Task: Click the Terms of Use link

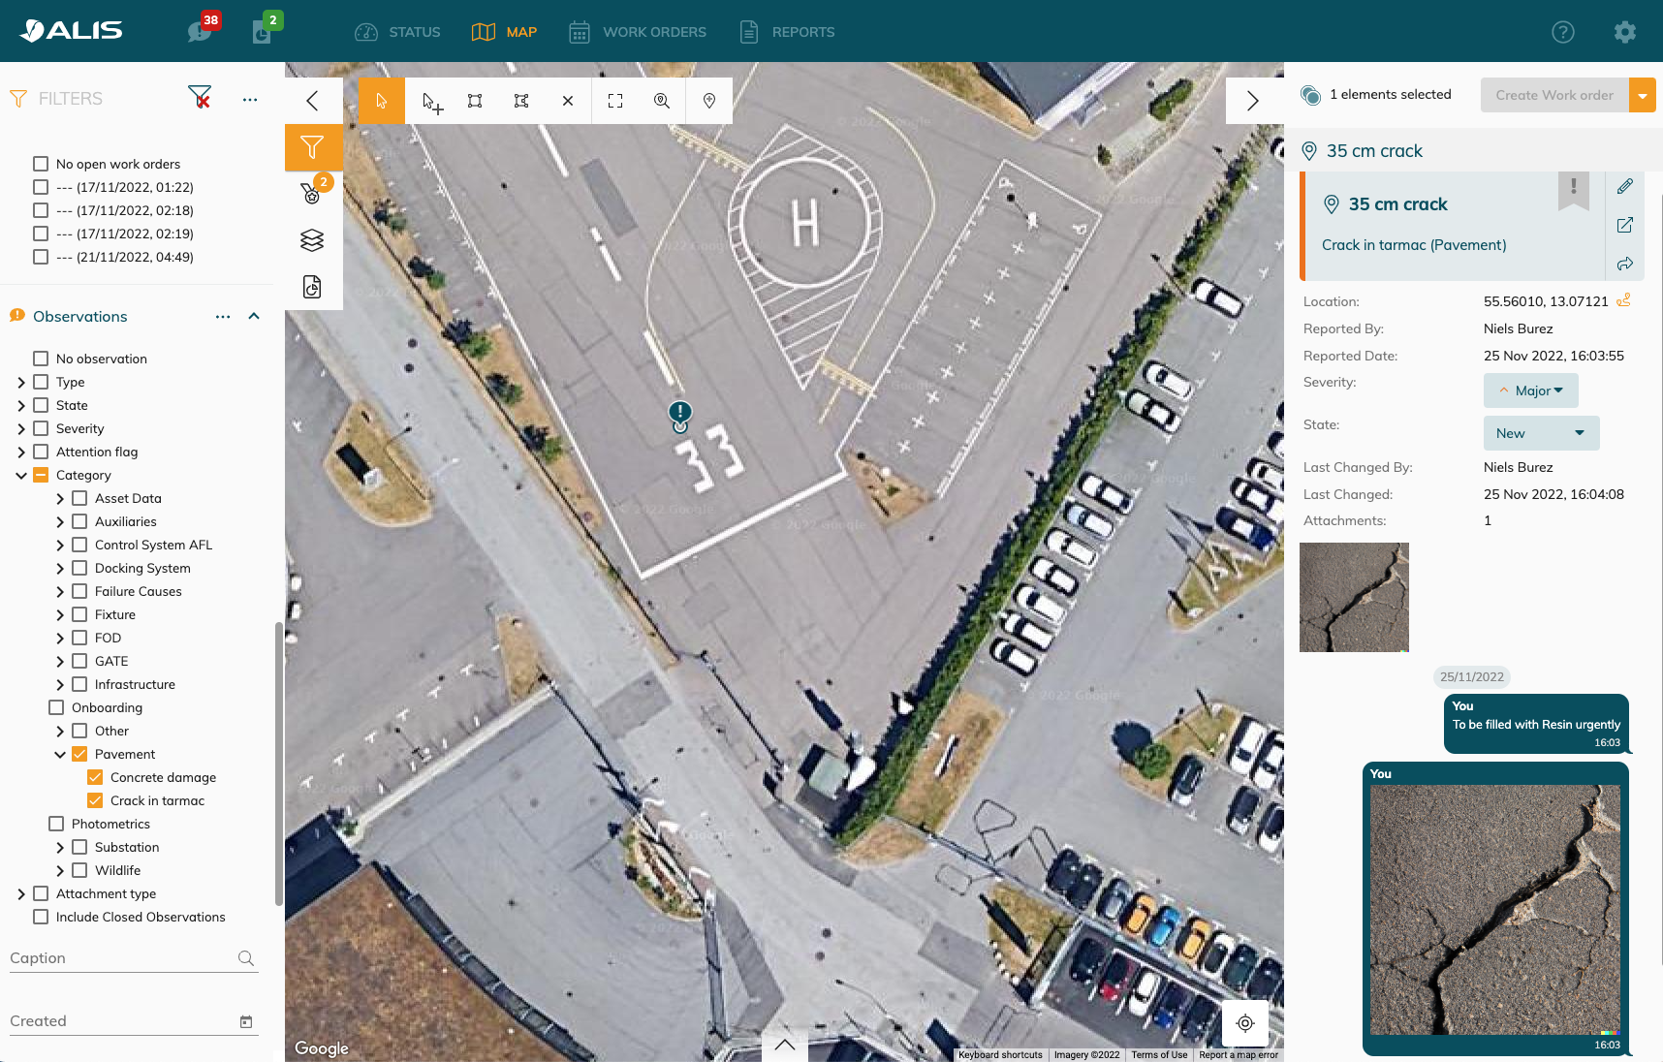Action: tap(1159, 1055)
